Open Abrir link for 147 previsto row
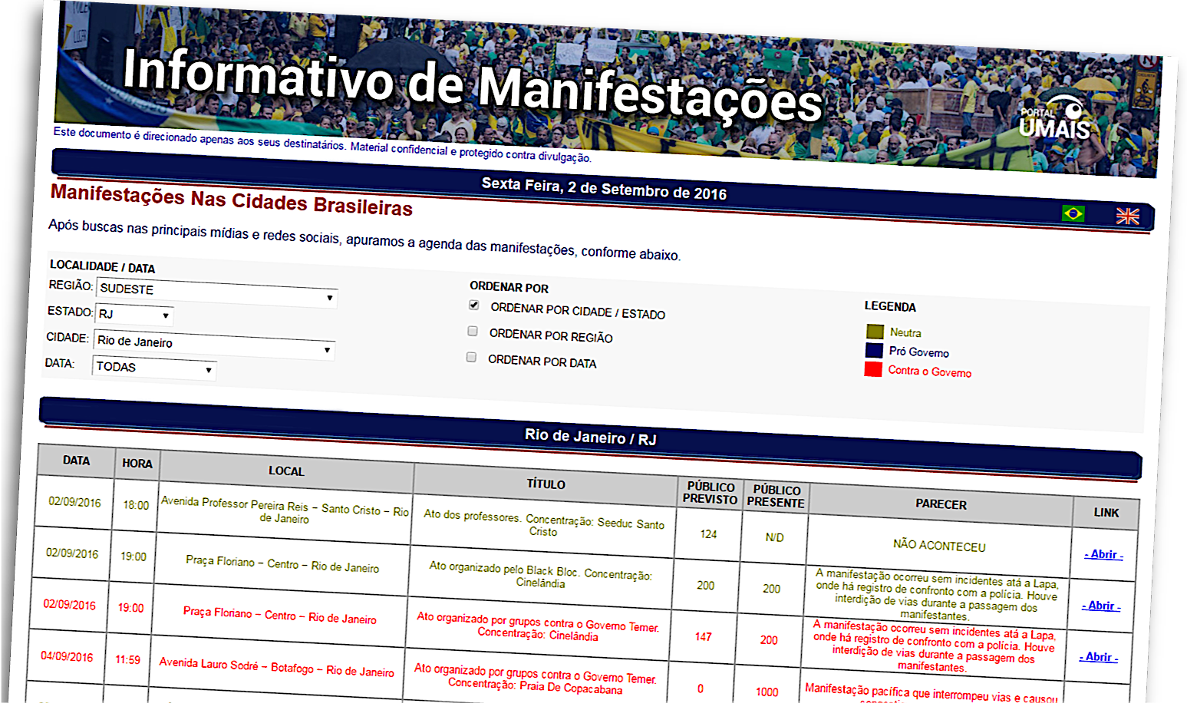Screen dimensions: 1187x710 [x=1098, y=657]
